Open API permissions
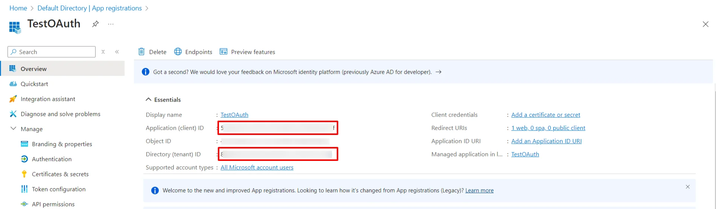The height and width of the screenshot is (209, 716). pyautogui.click(x=53, y=204)
